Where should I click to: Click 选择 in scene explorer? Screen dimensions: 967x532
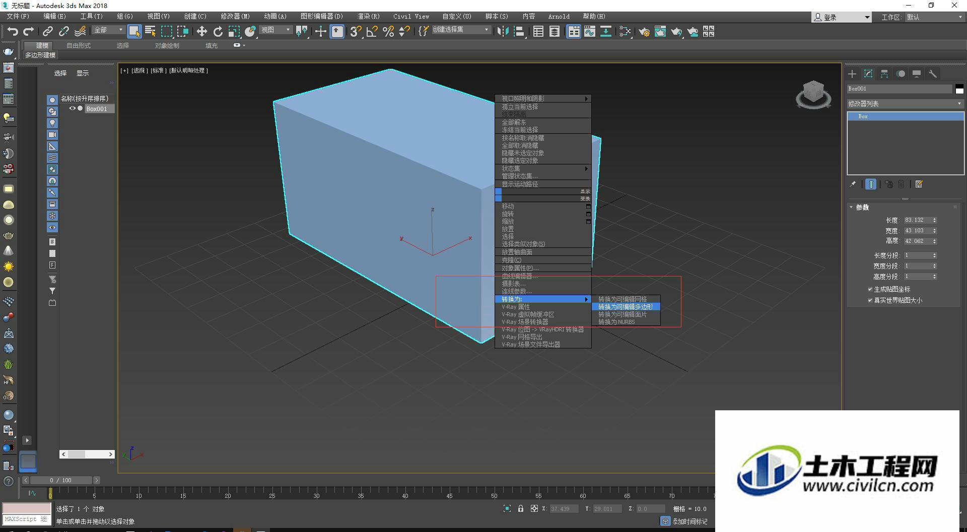[60, 73]
